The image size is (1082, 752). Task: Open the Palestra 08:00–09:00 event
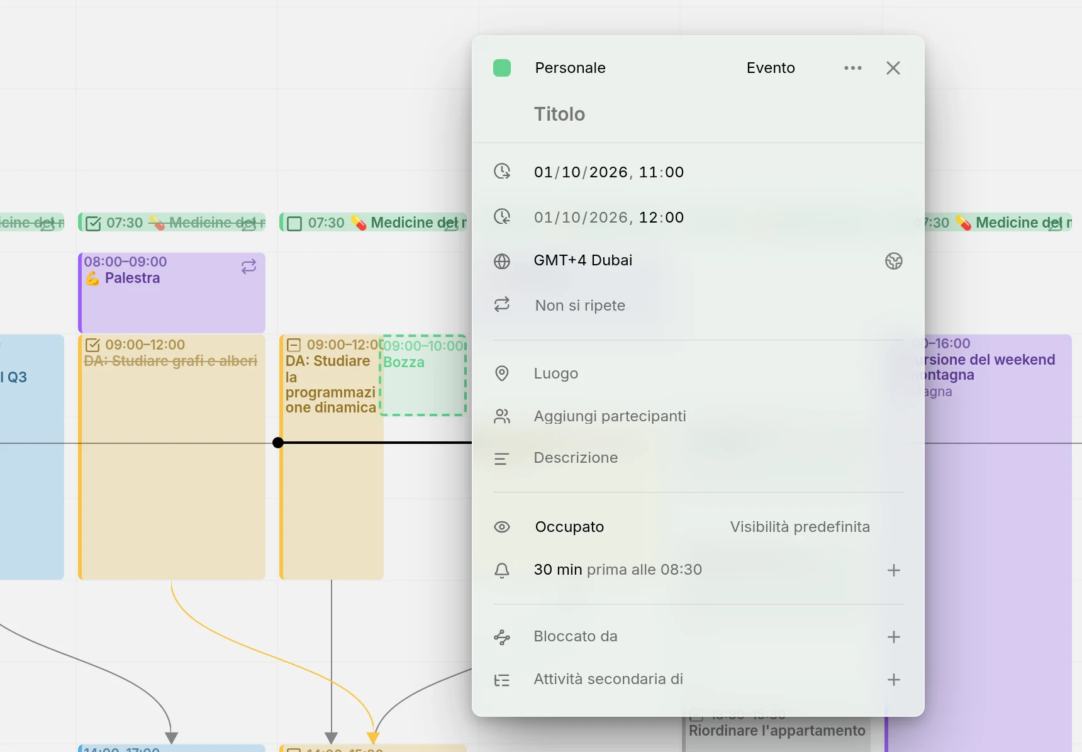172,293
